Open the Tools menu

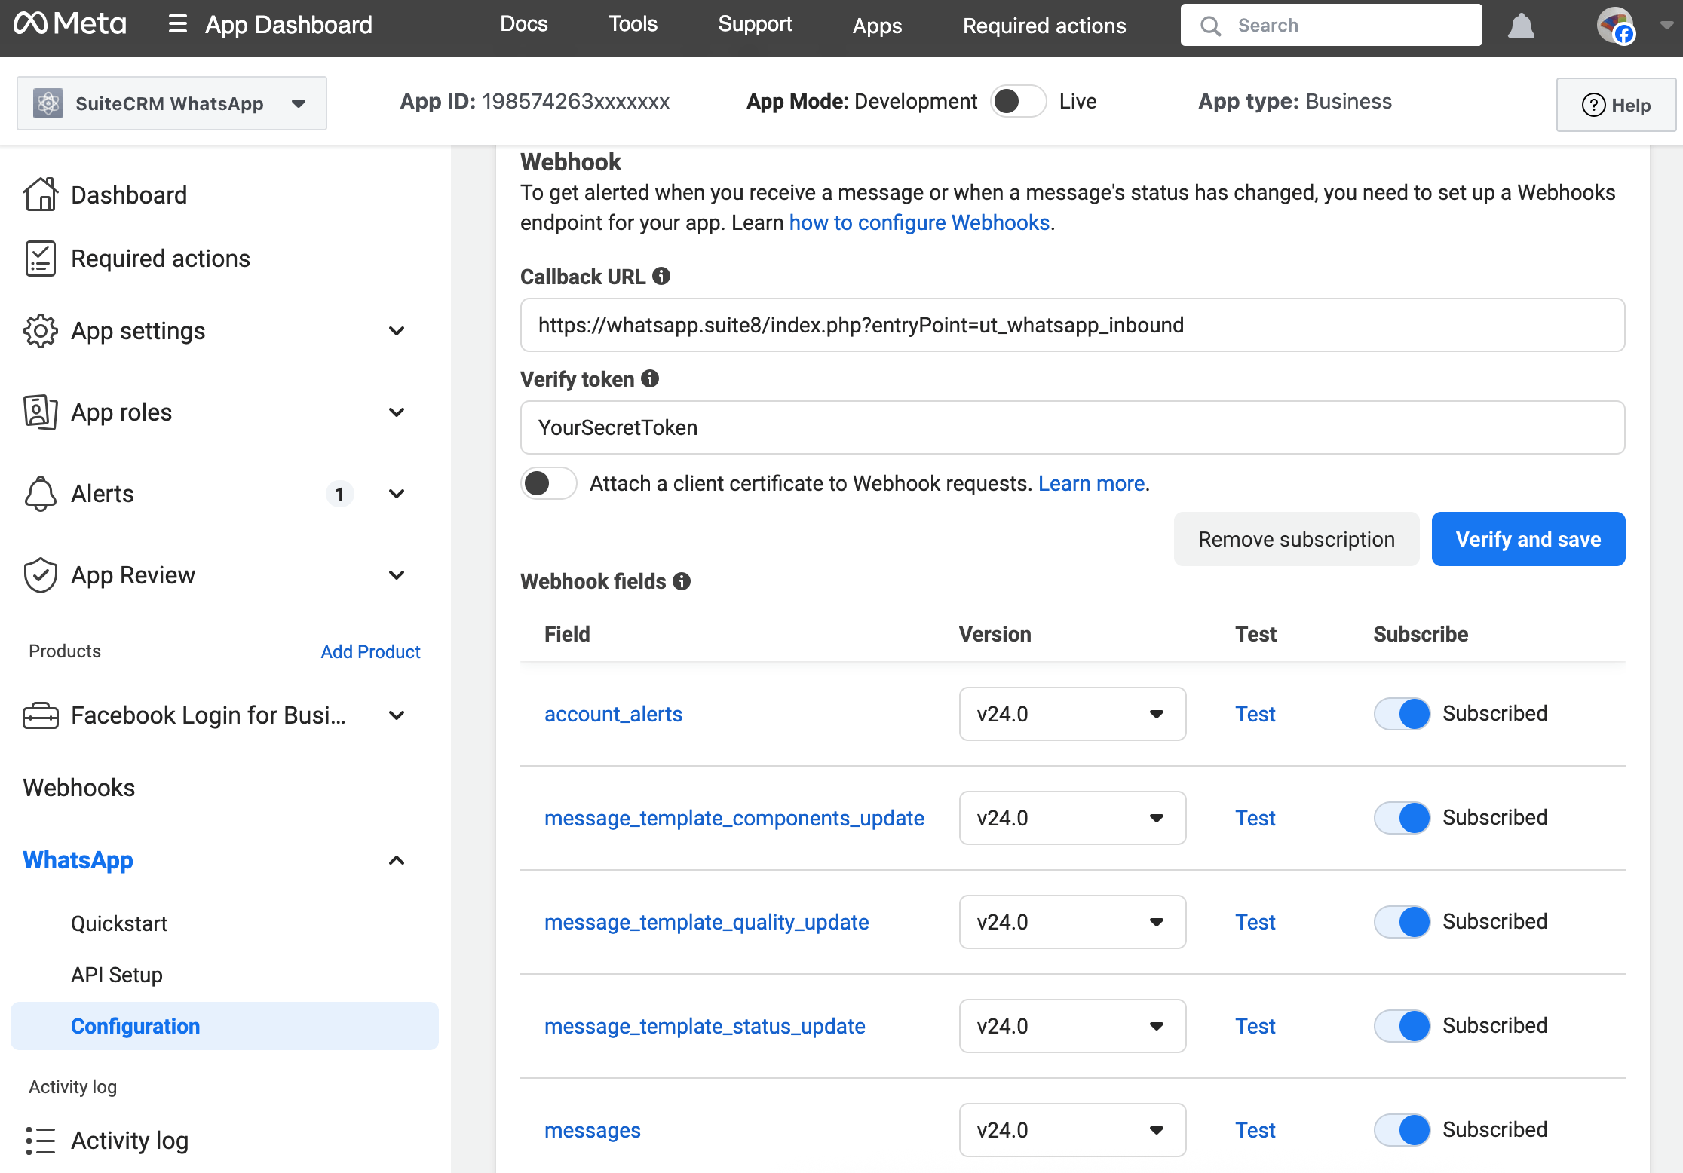coord(632,23)
